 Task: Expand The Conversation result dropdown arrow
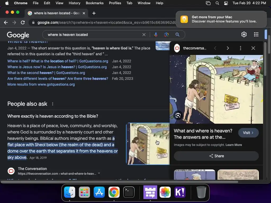pyautogui.click(x=99, y=173)
